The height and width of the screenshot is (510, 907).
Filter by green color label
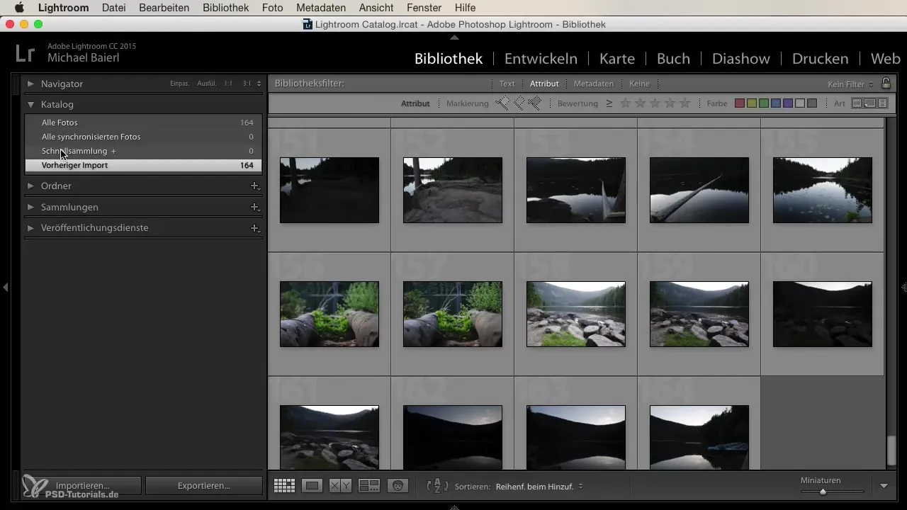764,103
